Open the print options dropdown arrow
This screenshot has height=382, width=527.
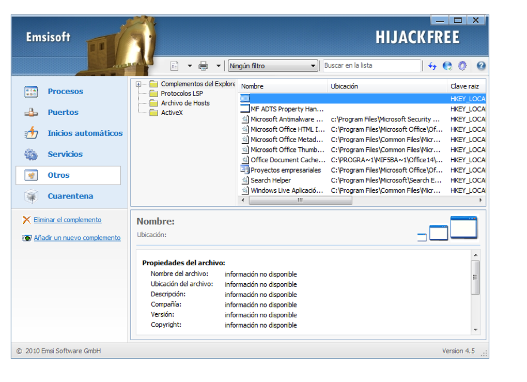pos(219,66)
